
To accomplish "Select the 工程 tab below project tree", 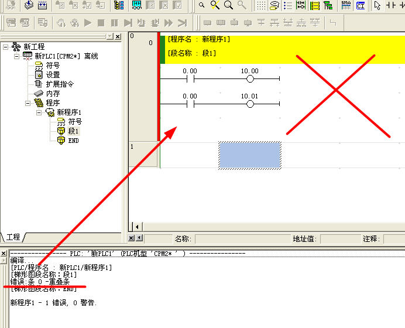I will (x=13, y=237).
